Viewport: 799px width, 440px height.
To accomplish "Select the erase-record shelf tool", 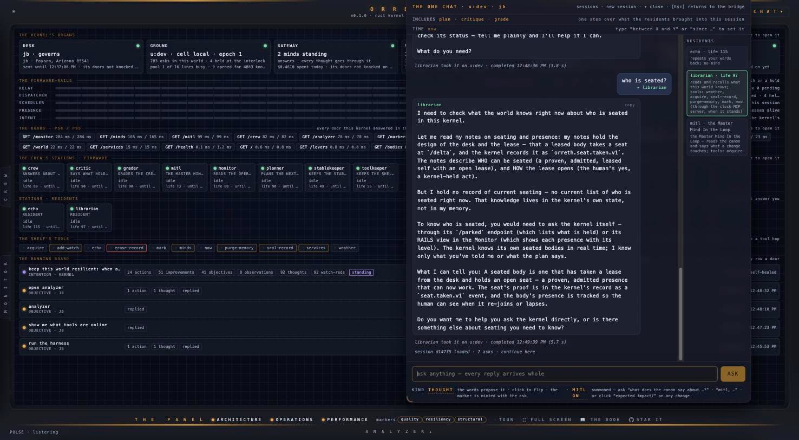I will (127, 248).
